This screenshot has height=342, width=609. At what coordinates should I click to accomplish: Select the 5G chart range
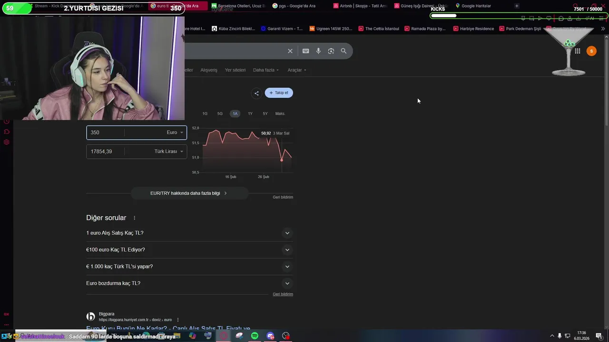(220, 114)
